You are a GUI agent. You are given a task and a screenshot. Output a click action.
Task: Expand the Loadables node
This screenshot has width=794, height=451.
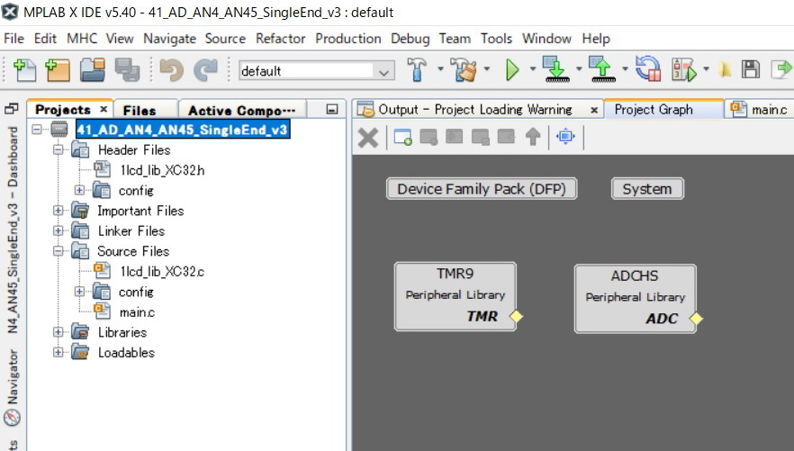(59, 352)
